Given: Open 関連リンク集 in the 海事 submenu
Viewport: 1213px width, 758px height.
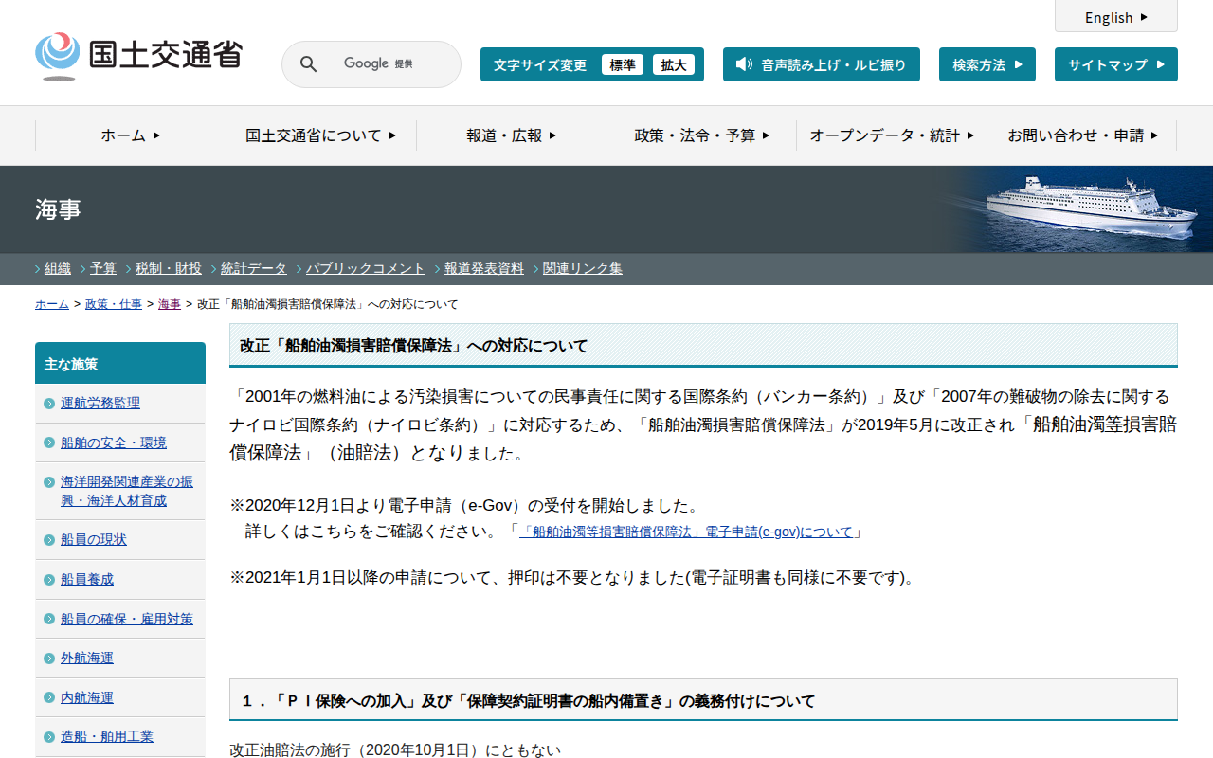Looking at the screenshot, I should (x=583, y=268).
